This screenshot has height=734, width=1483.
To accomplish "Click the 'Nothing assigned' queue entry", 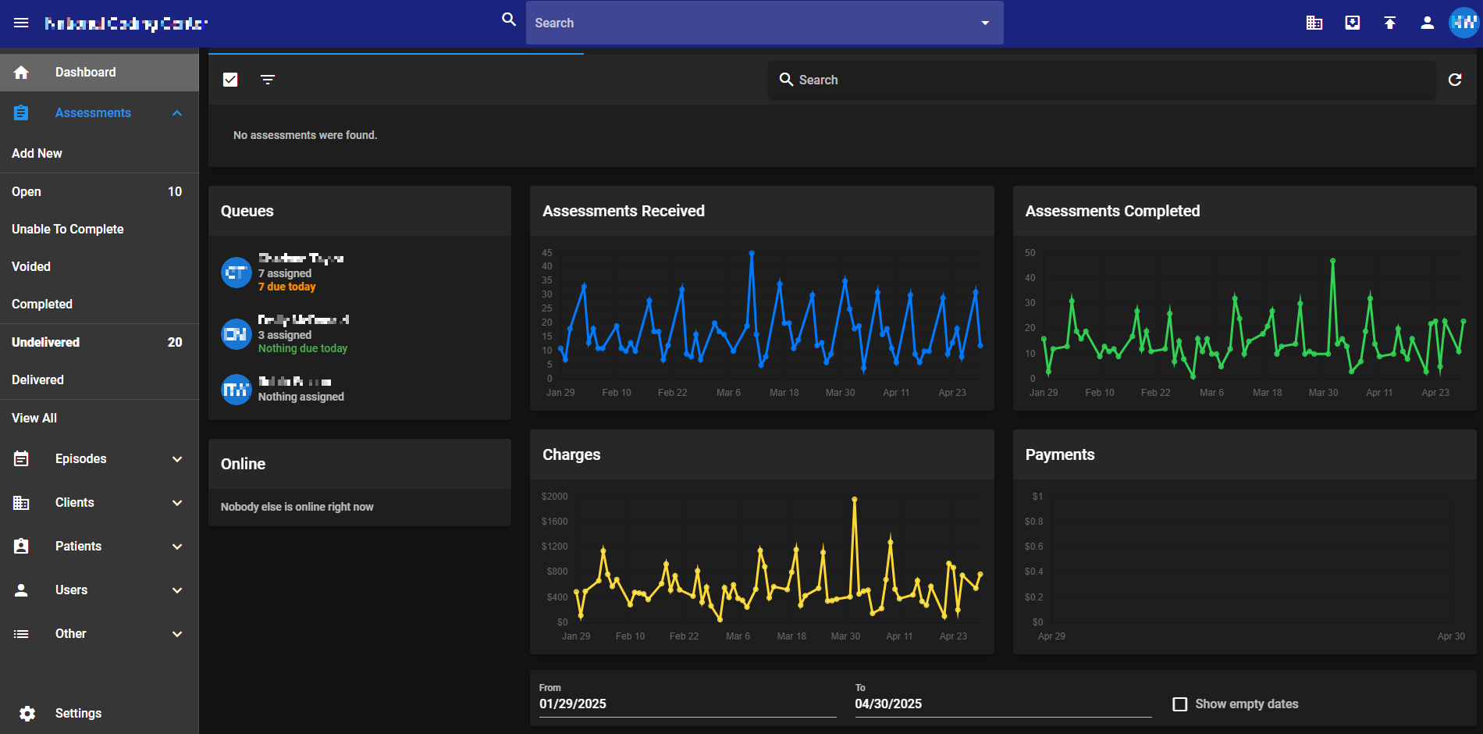I will click(301, 397).
